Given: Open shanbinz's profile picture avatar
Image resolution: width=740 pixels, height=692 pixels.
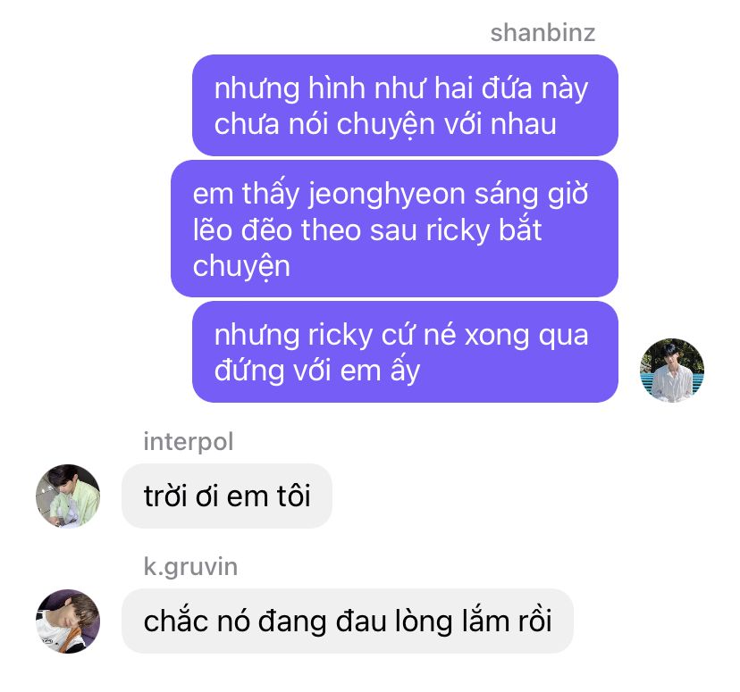Looking at the screenshot, I should coord(671,370).
